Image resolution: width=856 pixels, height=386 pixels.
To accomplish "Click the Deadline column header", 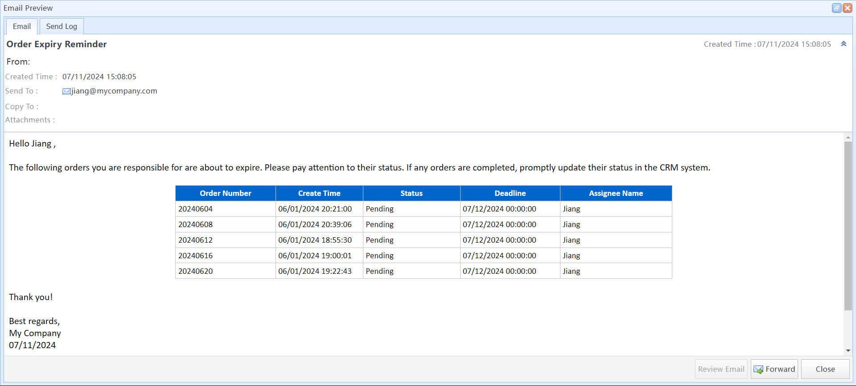I will pos(510,193).
